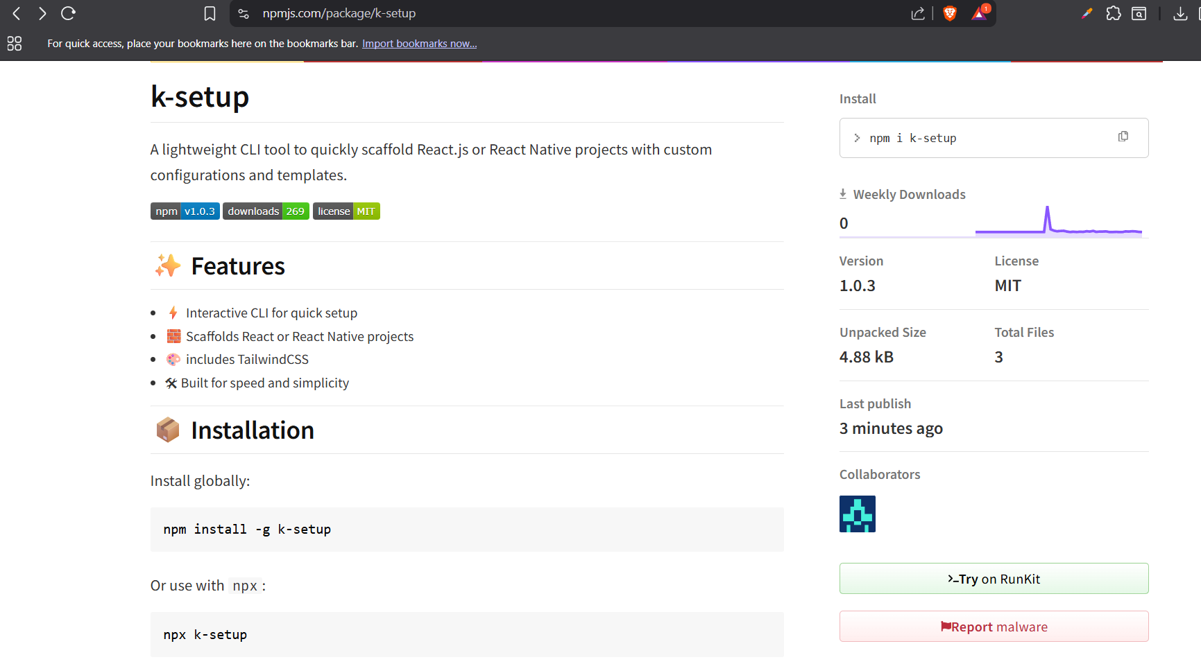This screenshot has width=1201, height=664.
Task: Open site settings icon beside the URL
Action: (244, 13)
